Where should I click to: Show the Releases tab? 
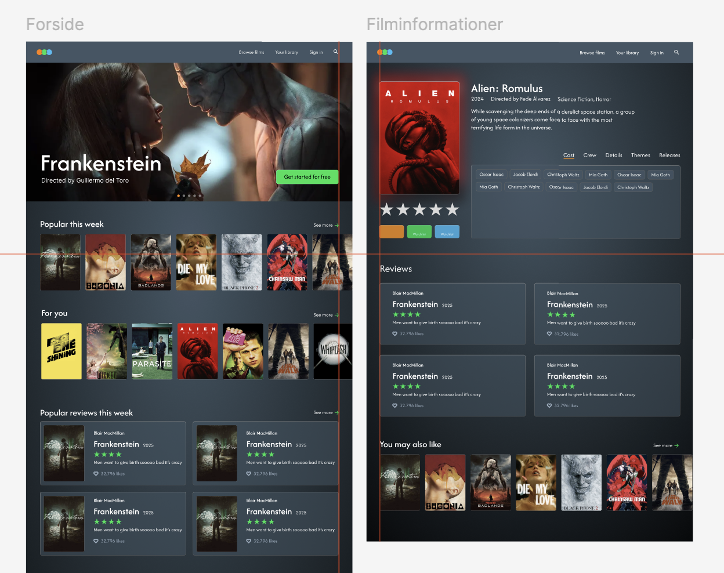pyautogui.click(x=669, y=155)
